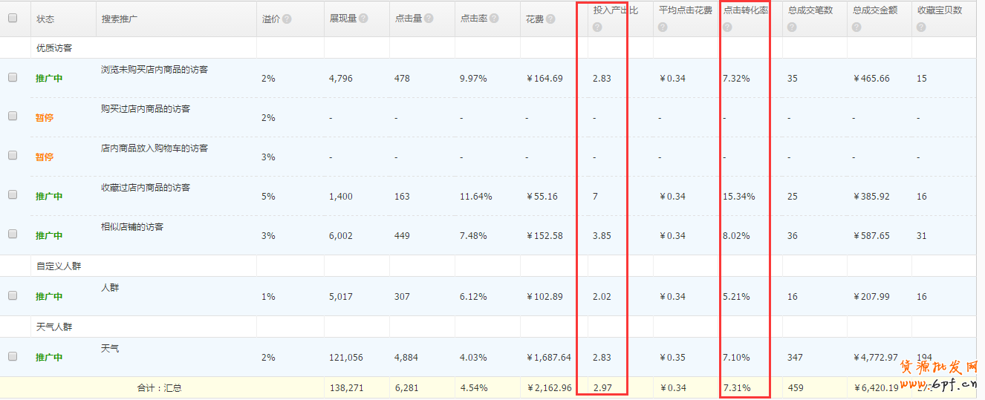The height and width of the screenshot is (400, 985).
Task: Click help icon under 收藏宝贝数 header
Action: pyautogui.click(x=921, y=27)
